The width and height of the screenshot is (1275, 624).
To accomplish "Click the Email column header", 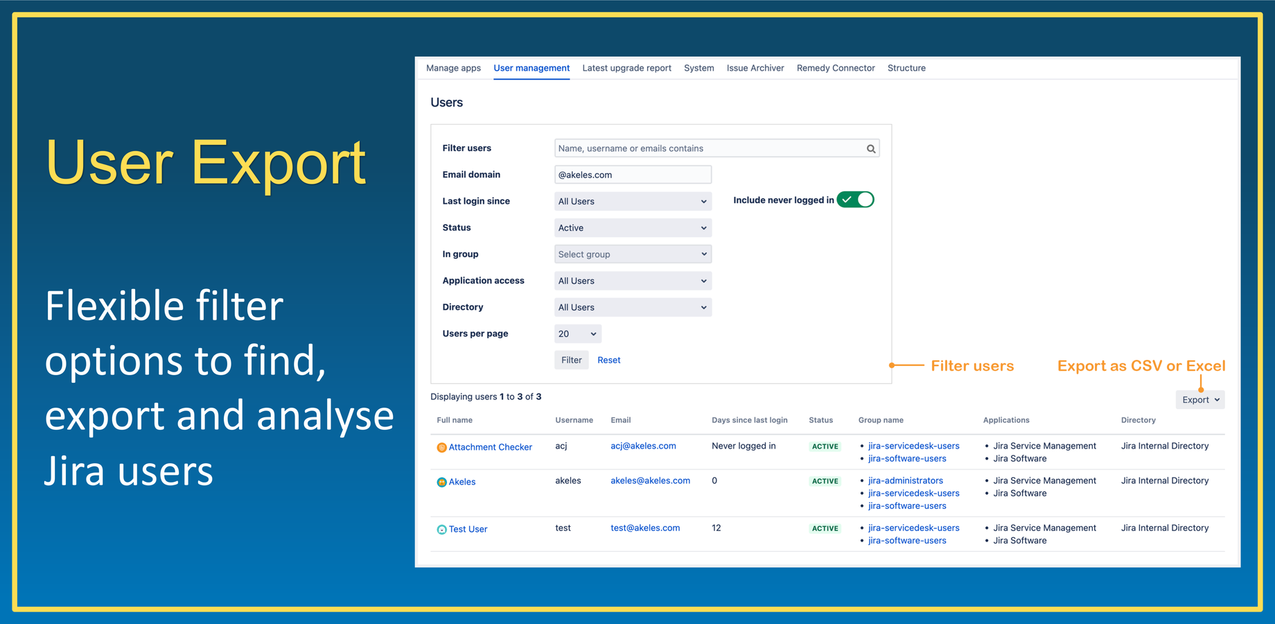I will coord(620,420).
